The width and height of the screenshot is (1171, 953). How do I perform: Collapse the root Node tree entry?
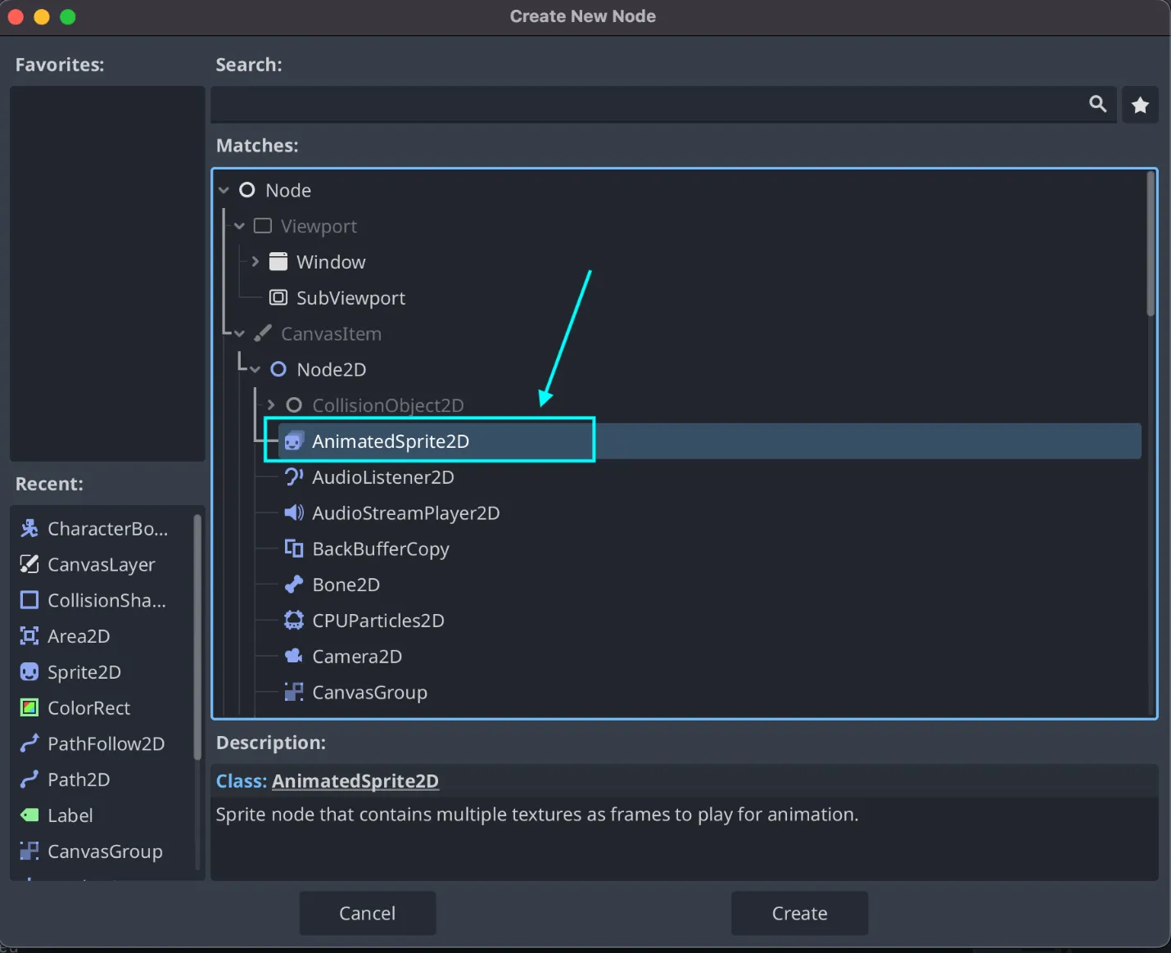224,190
